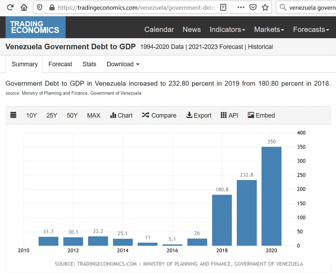The width and height of the screenshot is (336, 273).
Task: Click the 2013 bar labeled 33.2
Action: [x=98, y=241]
